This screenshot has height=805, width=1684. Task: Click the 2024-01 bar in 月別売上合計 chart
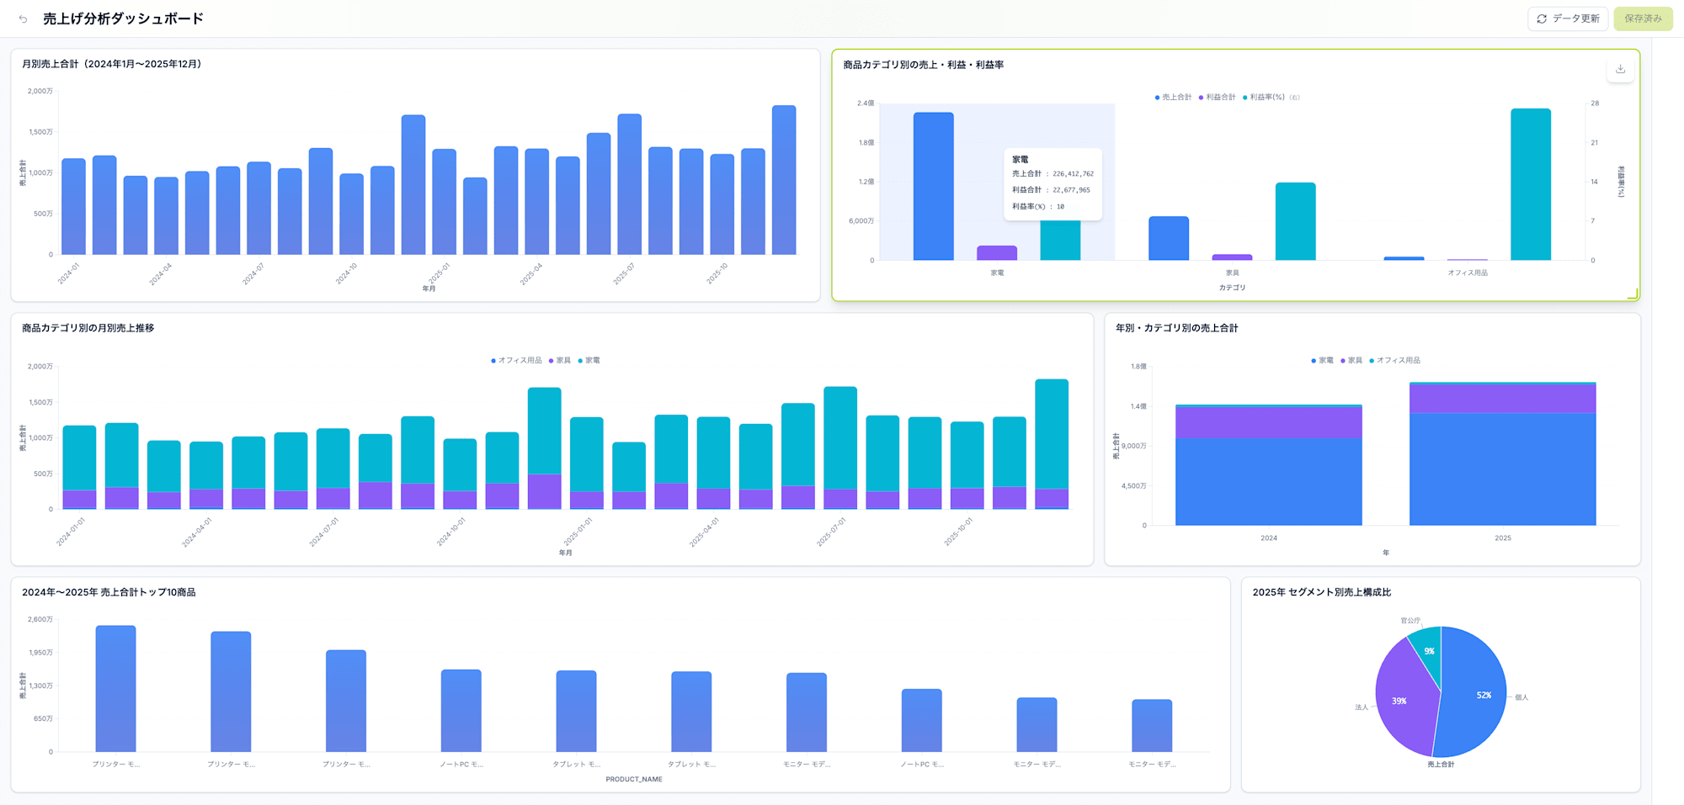74,206
